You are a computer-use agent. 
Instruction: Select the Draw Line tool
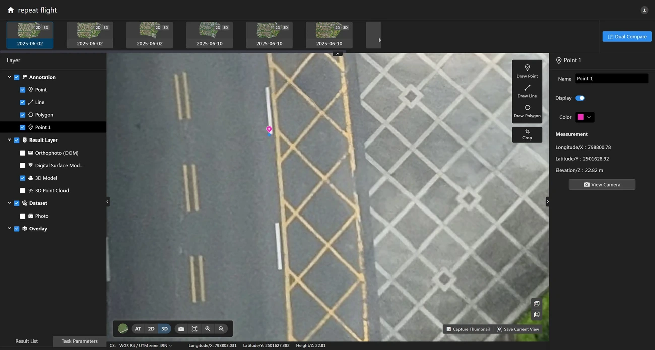(527, 91)
